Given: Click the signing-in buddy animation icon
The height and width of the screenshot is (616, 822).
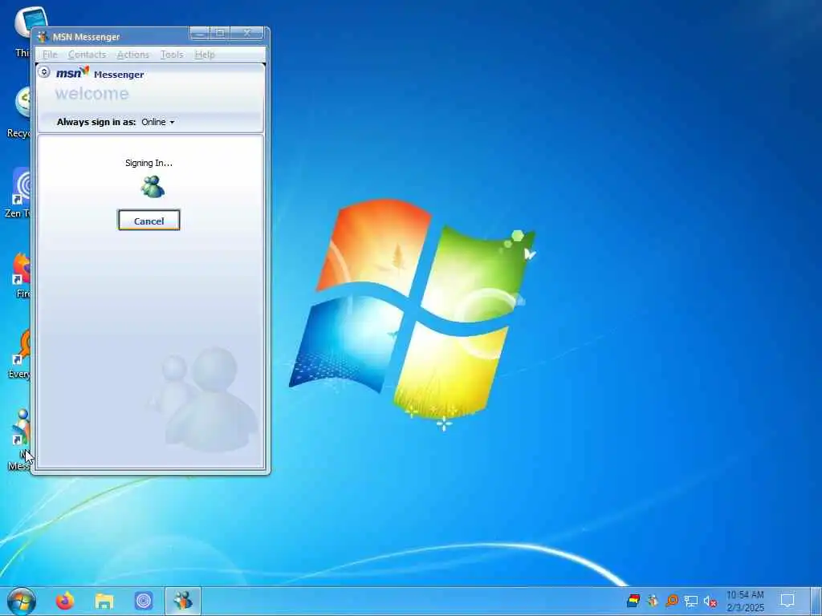Looking at the screenshot, I should pos(153,186).
